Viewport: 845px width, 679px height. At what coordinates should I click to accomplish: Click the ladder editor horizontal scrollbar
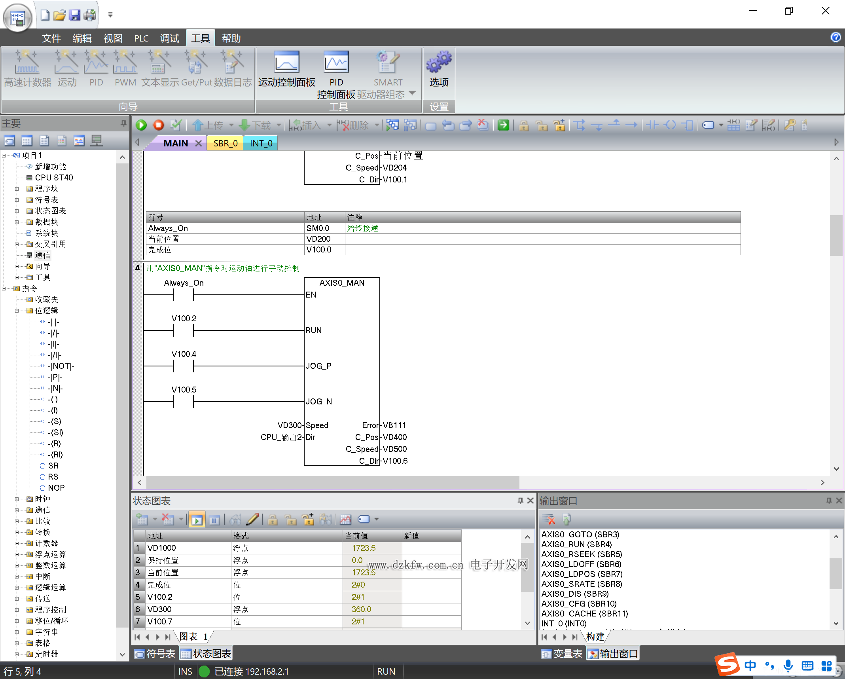(332, 482)
